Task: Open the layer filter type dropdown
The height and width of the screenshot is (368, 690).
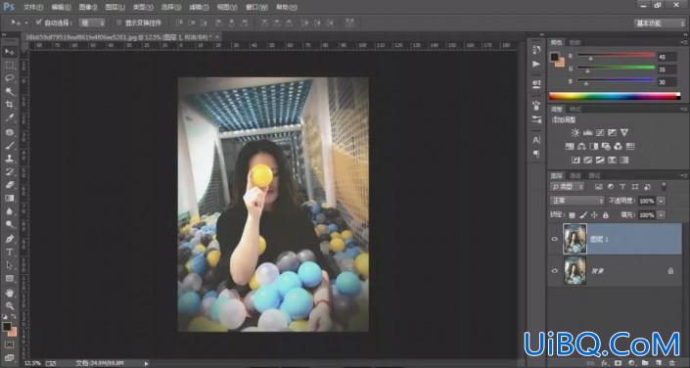Action: point(568,187)
